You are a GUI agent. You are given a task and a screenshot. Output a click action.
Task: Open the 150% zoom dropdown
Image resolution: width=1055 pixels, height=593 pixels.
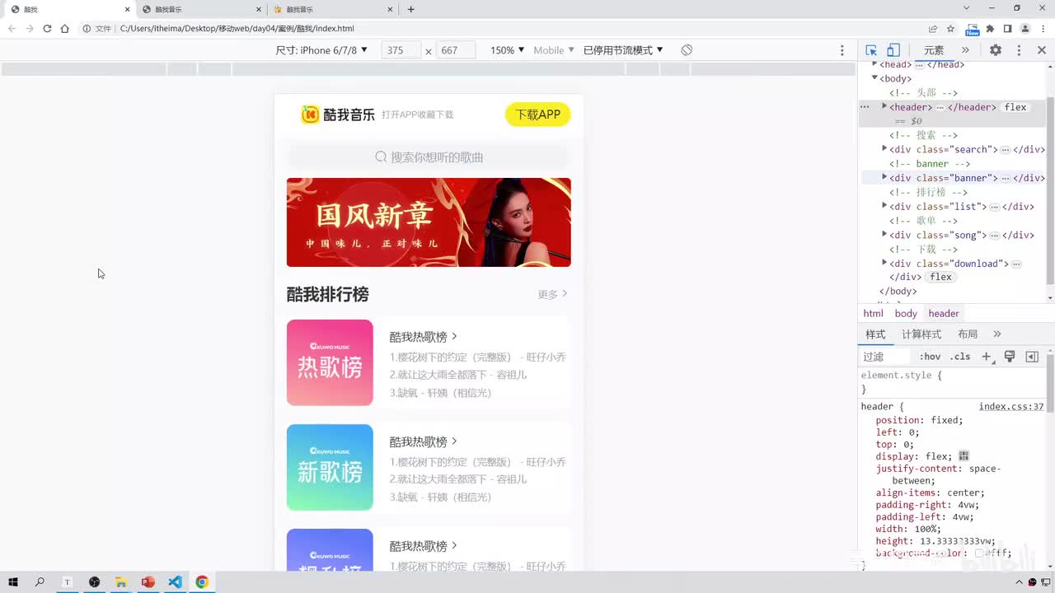[x=507, y=50]
